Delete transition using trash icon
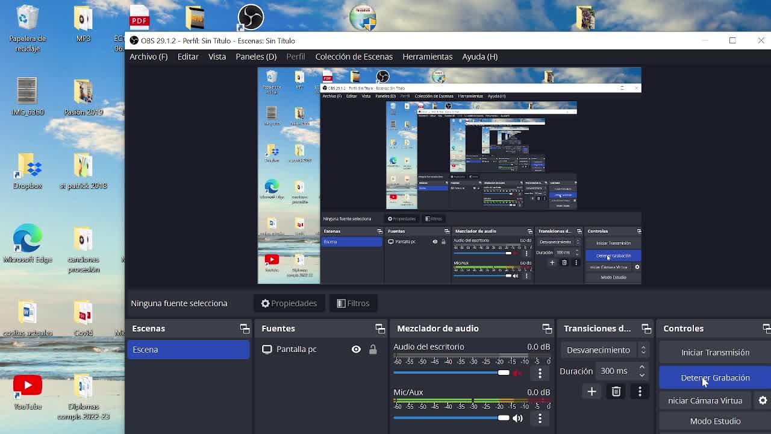 tap(616, 392)
